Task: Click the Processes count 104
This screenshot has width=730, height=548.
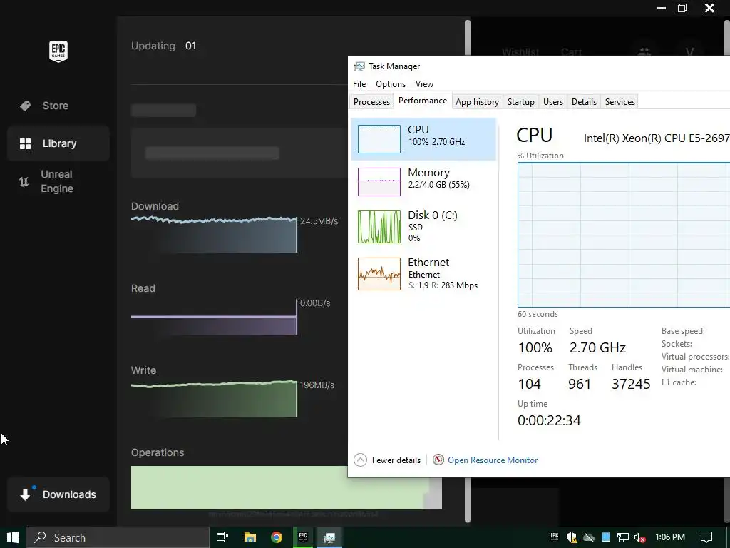Action: click(x=530, y=384)
